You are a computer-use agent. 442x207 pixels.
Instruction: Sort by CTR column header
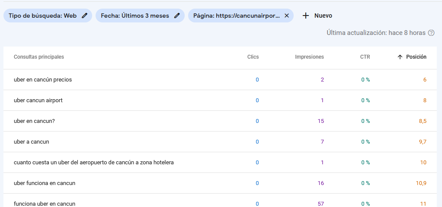(x=365, y=57)
